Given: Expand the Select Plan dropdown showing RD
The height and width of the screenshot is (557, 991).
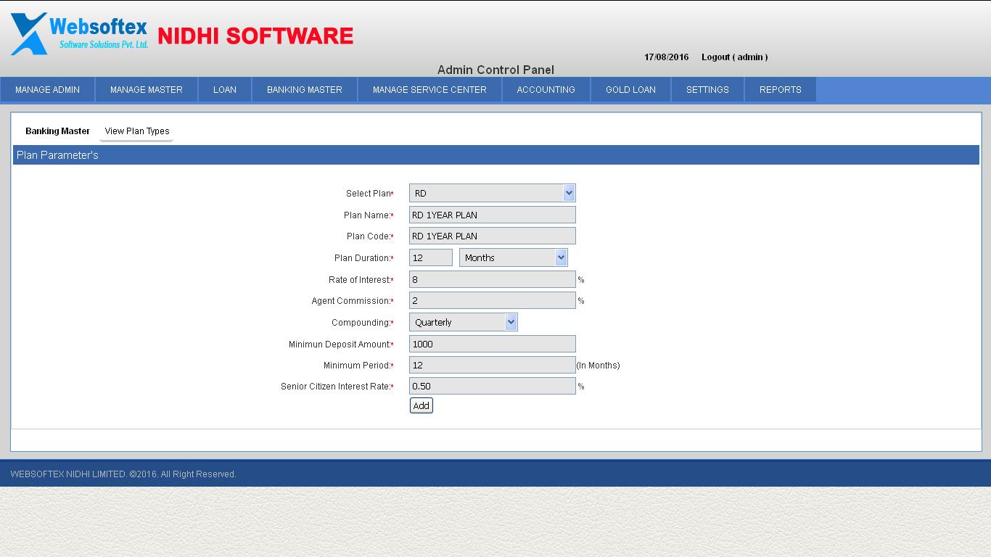Looking at the screenshot, I should [x=493, y=193].
